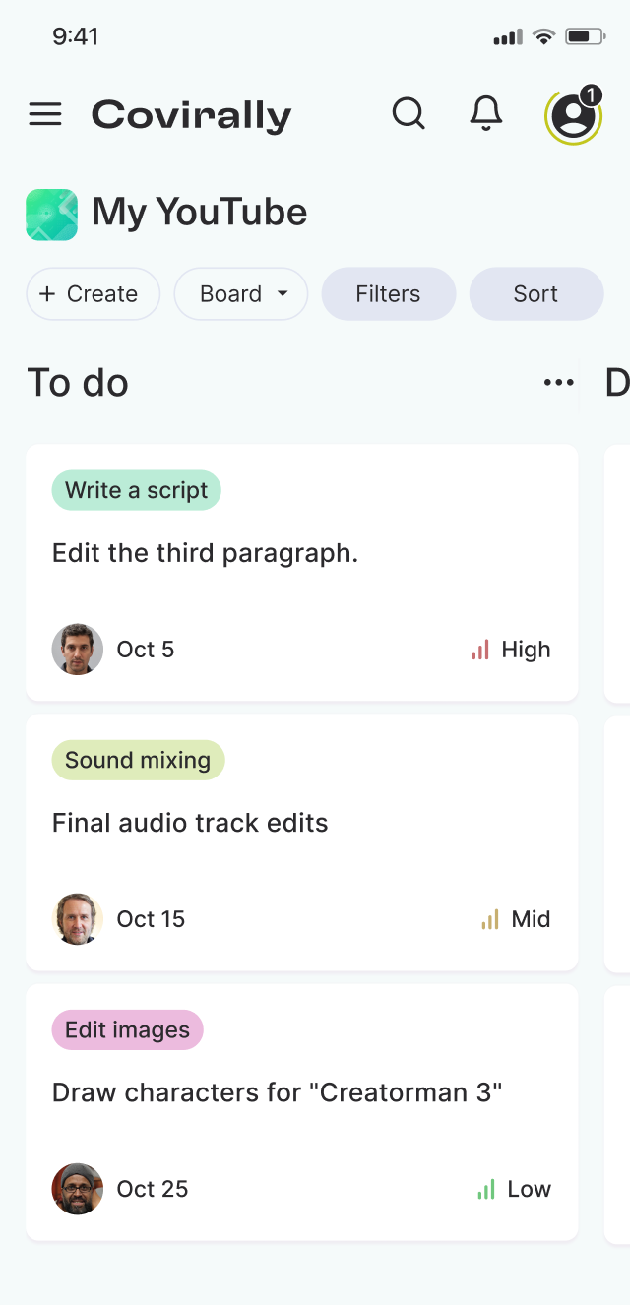630x1305 pixels.
Task: Open the hamburger navigation menu
Action: (45, 114)
